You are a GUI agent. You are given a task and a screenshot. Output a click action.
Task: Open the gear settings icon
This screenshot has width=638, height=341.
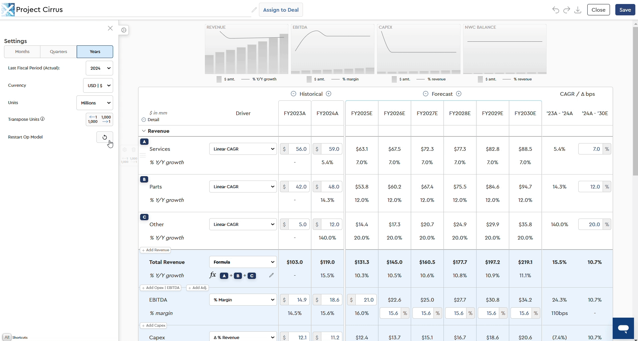pos(124,30)
